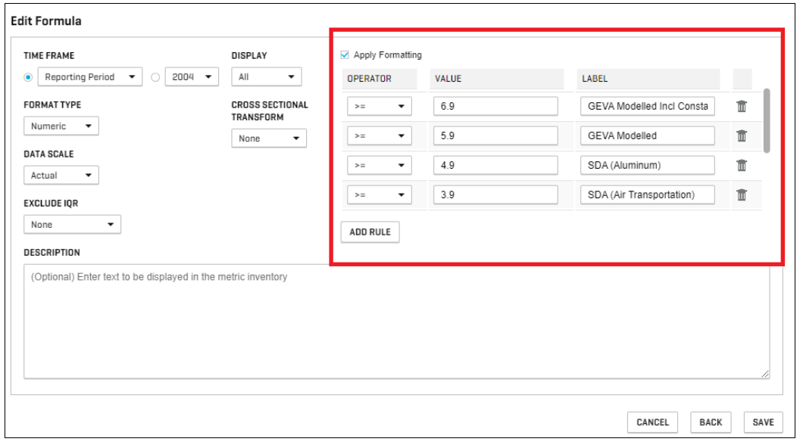Open the Reporting Period dropdown
This screenshot has width=803, height=448.
pyautogui.click(x=90, y=76)
